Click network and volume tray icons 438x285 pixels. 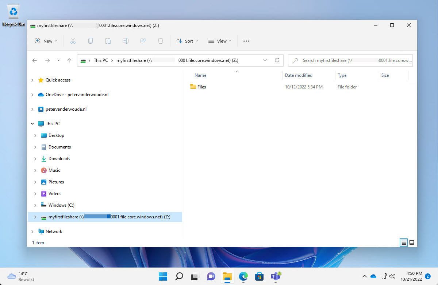[388, 276]
